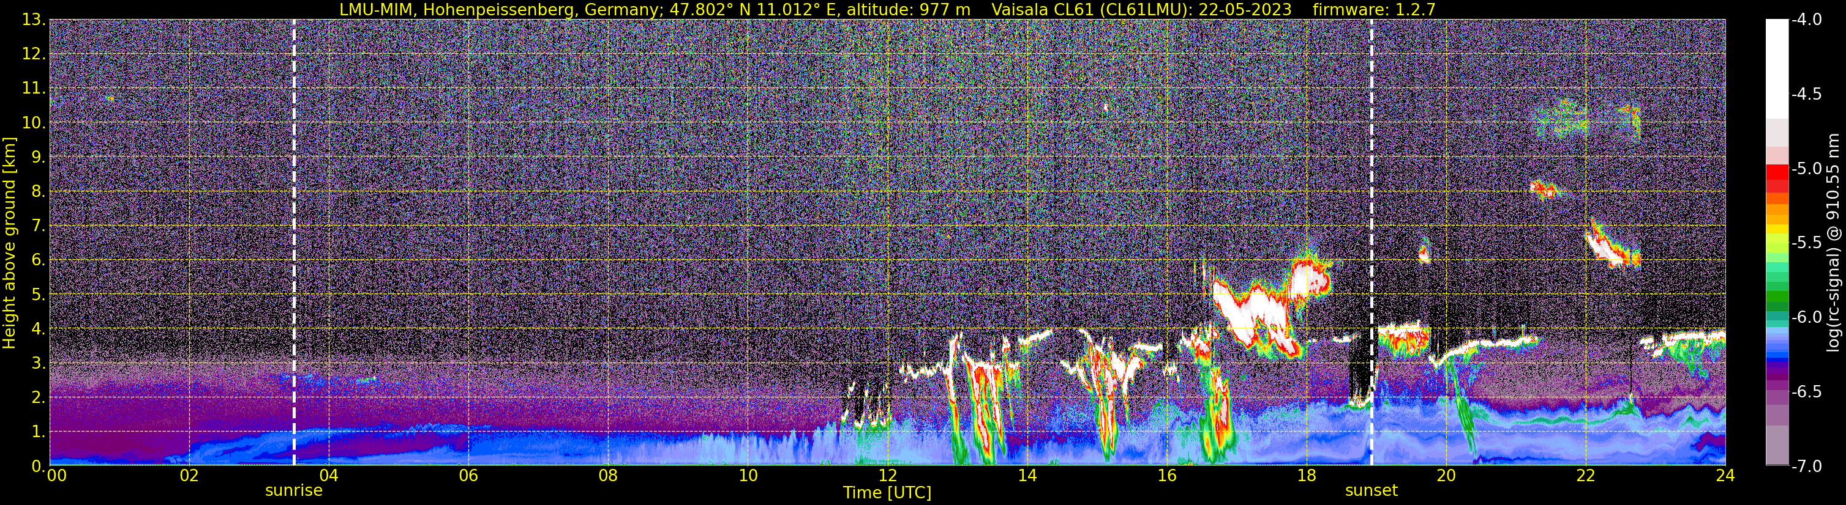The width and height of the screenshot is (1846, 505).
Task: Click the 'sunrise' label below the time axis
Action: pyautogui.click(x=294, y=491)
